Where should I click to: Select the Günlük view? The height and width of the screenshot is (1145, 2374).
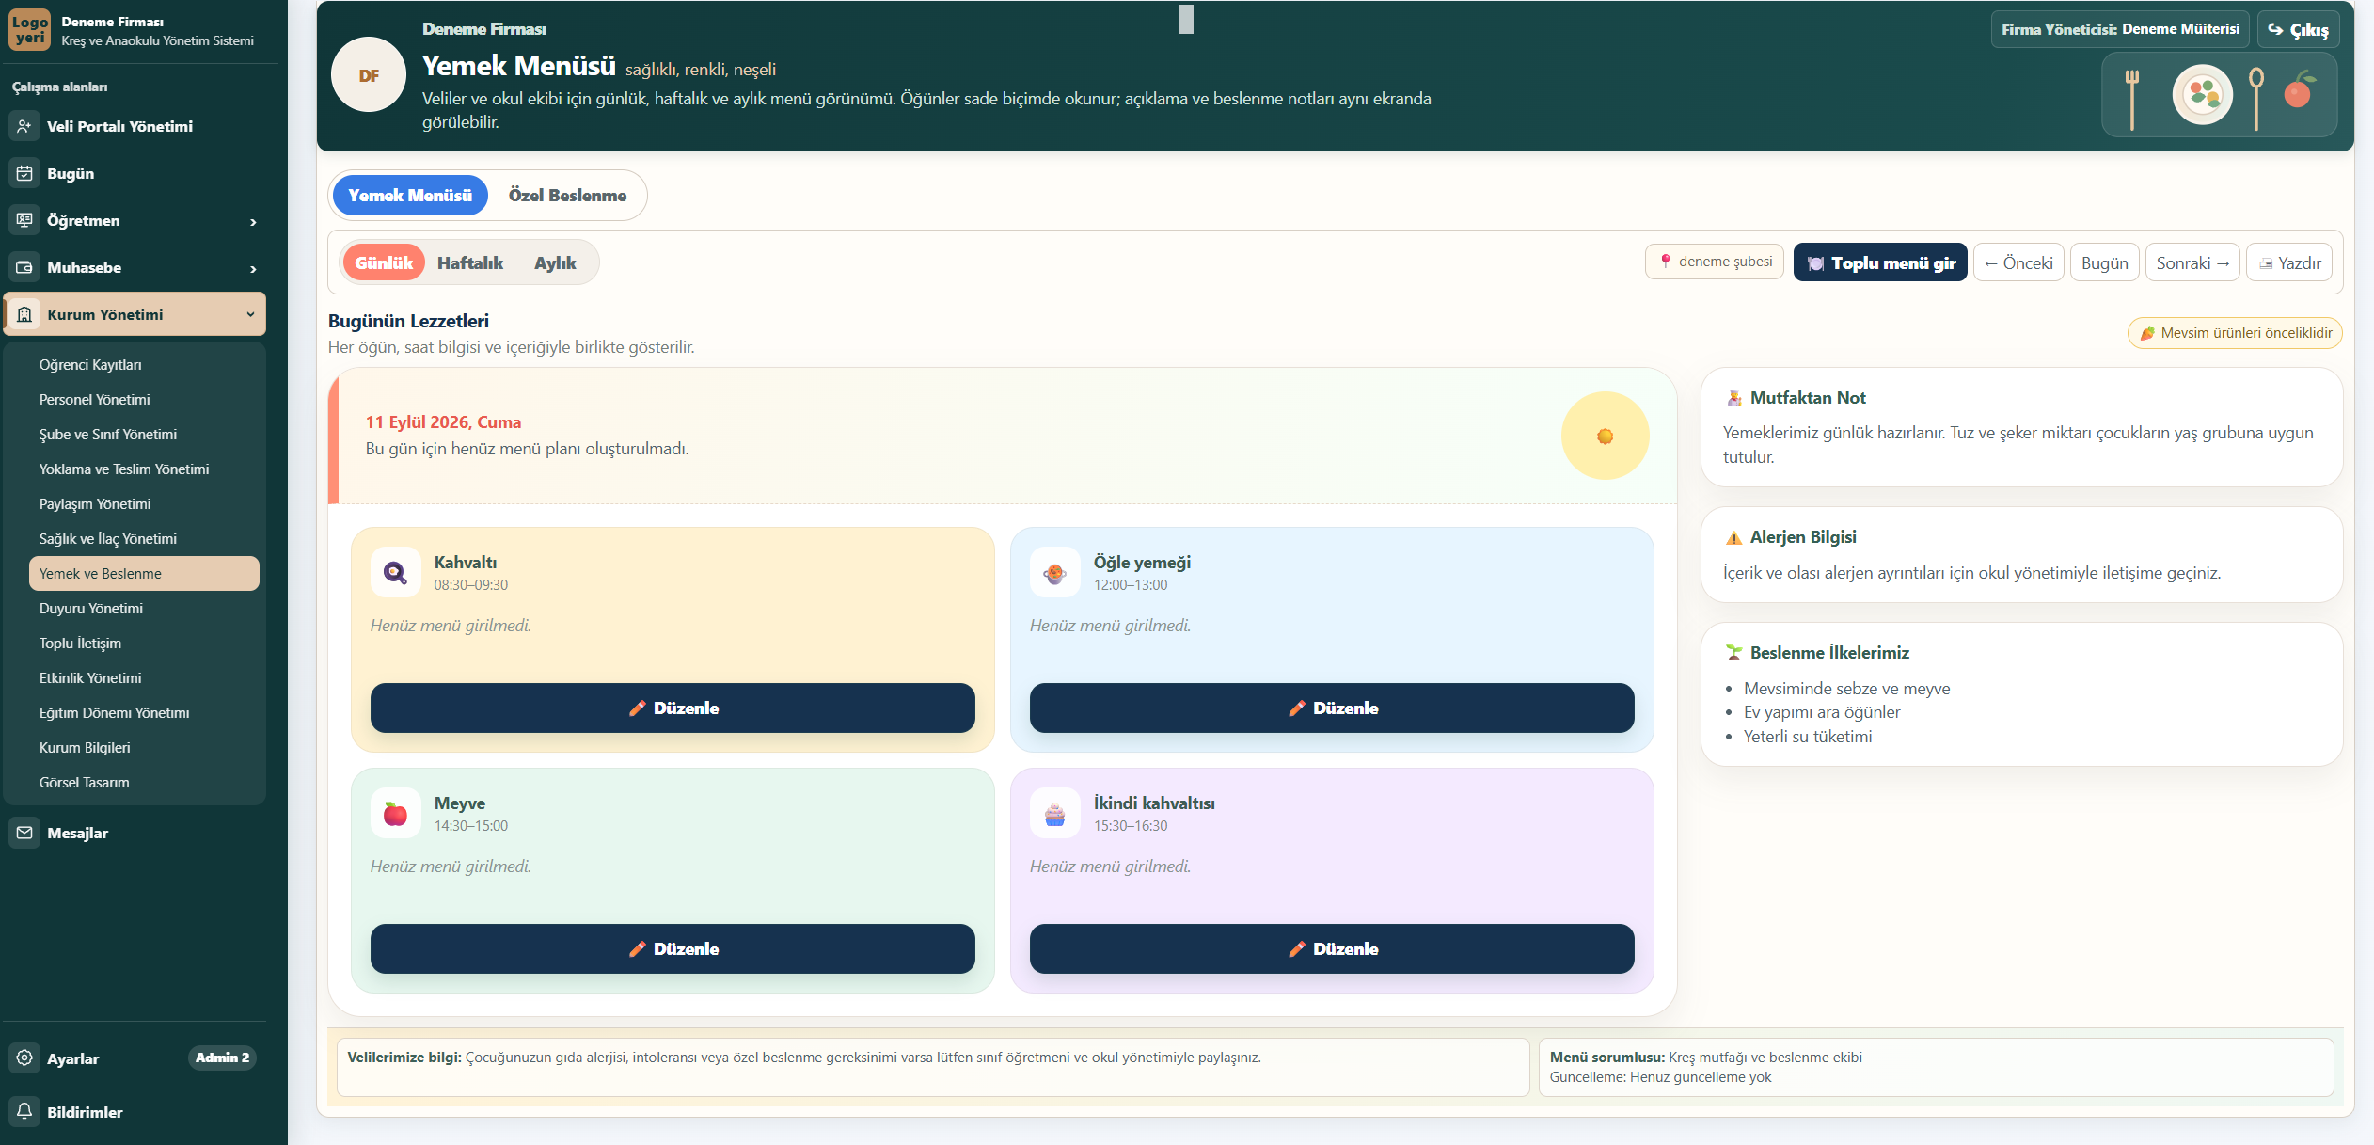pos(384,262)
